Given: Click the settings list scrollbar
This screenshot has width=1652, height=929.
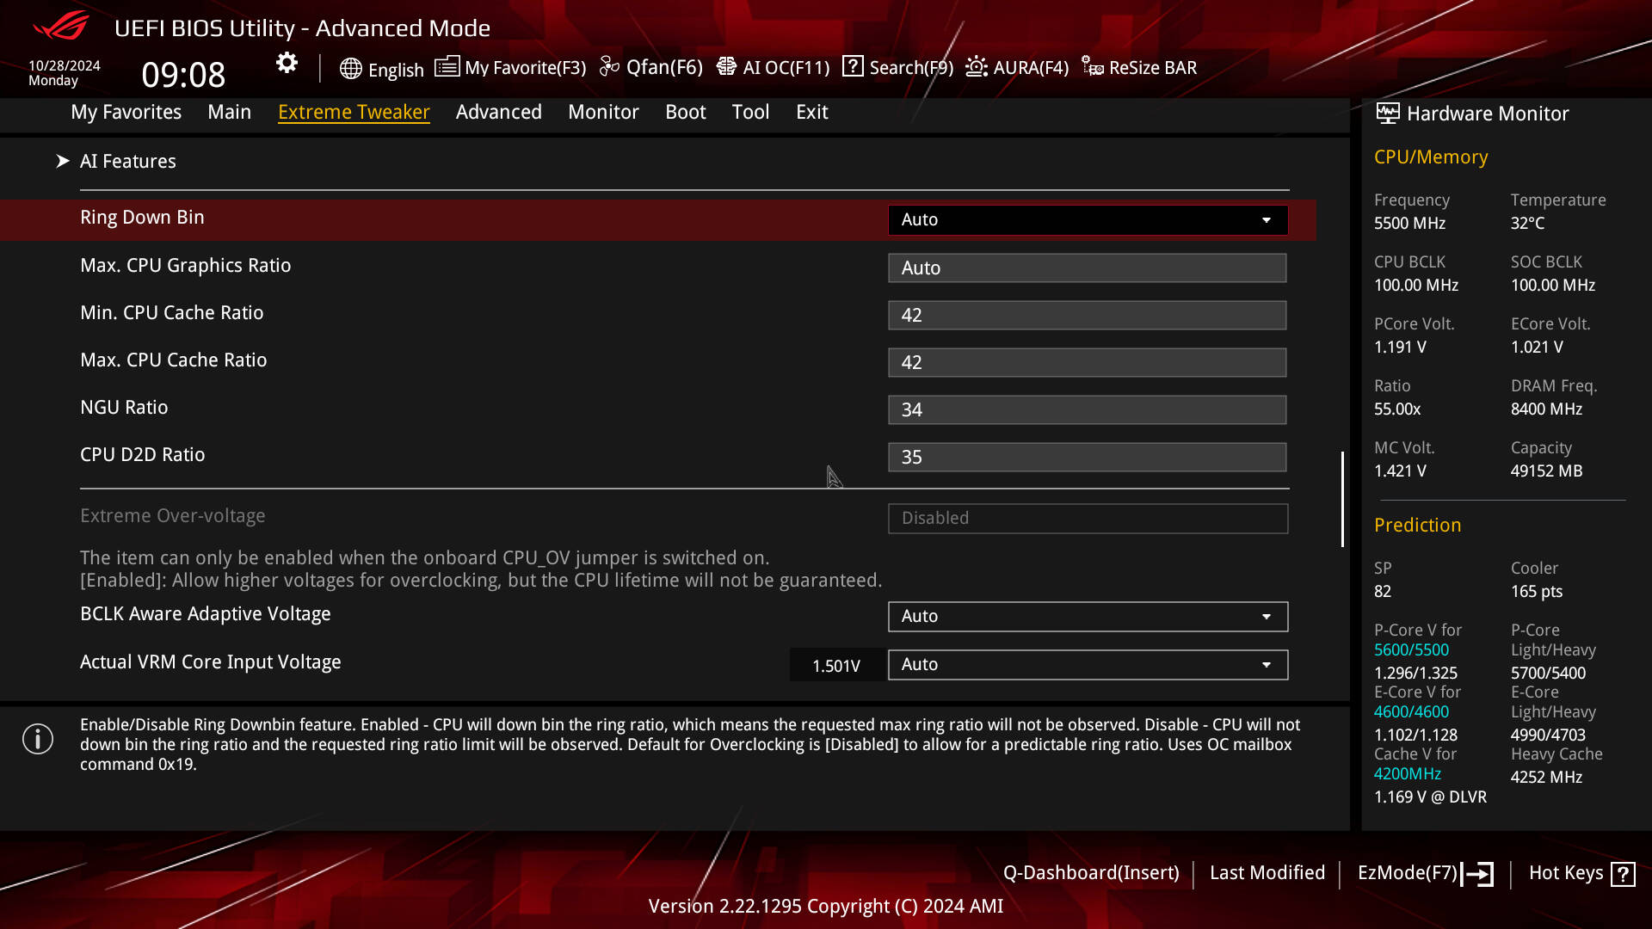Looking at the screenshot, I should [1342, 499].
